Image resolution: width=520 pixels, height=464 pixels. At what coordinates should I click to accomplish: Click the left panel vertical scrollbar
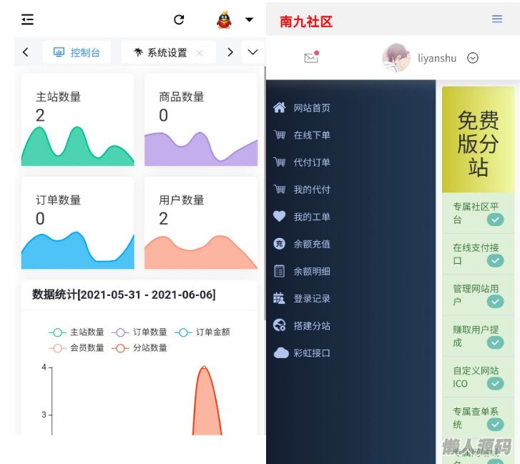coord(265,193)
